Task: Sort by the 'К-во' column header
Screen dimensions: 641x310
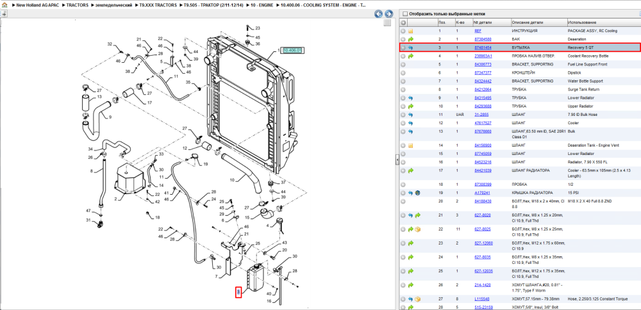Action: (x=463, y=22)
